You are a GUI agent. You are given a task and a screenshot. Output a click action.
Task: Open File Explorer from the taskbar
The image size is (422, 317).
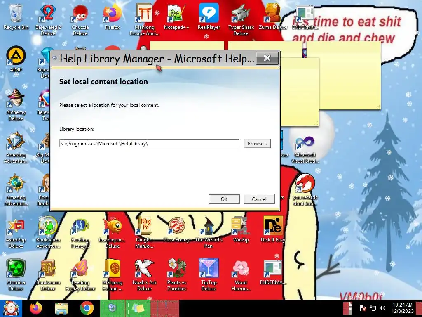point(61,308)
